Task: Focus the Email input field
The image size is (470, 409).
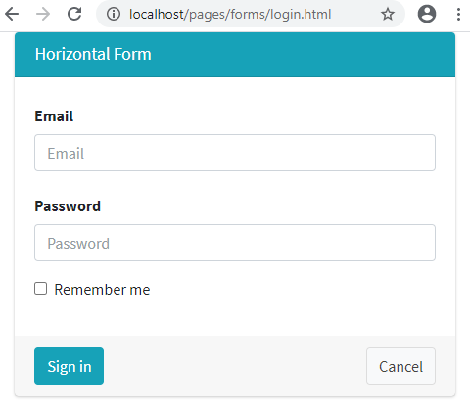Action: (x=235, y=153)
